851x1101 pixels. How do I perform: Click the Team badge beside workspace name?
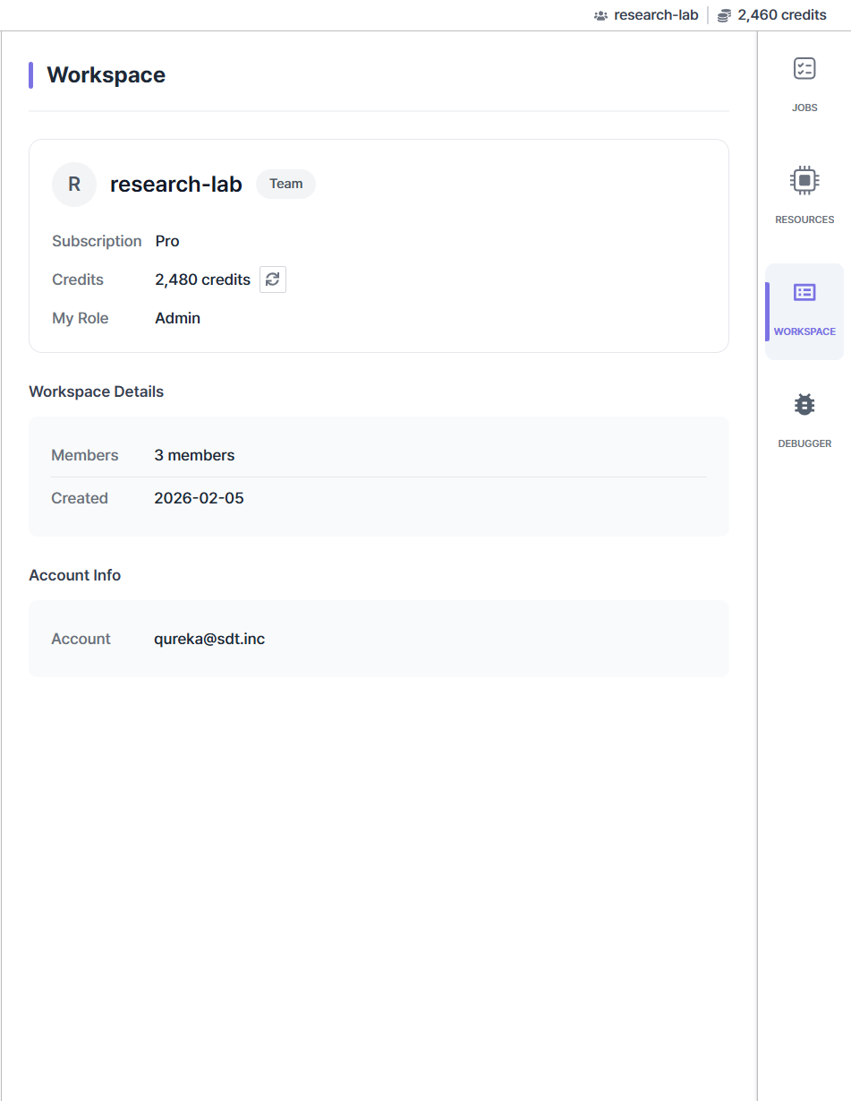(285, 184)
